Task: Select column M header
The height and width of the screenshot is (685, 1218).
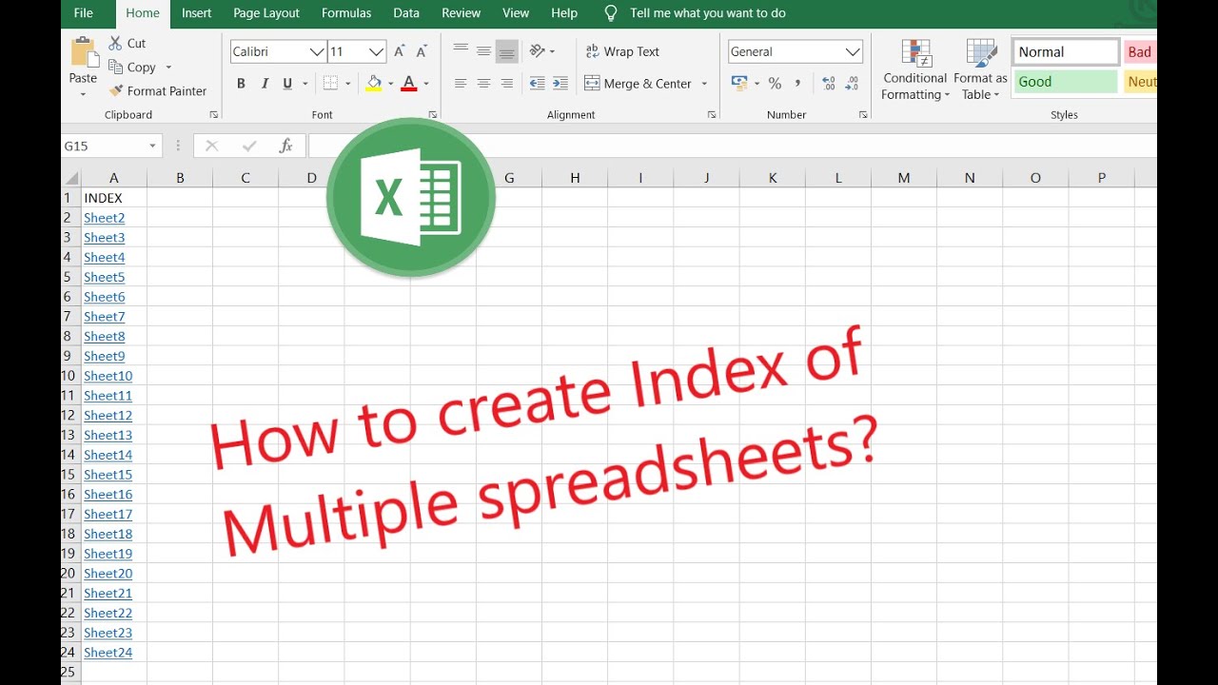Action: pyautogui.click(x=903, y=178)
